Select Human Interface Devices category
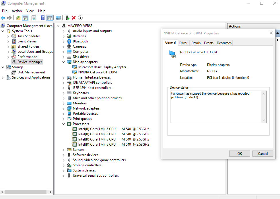The image size is (280, 199). coord(92,77)
